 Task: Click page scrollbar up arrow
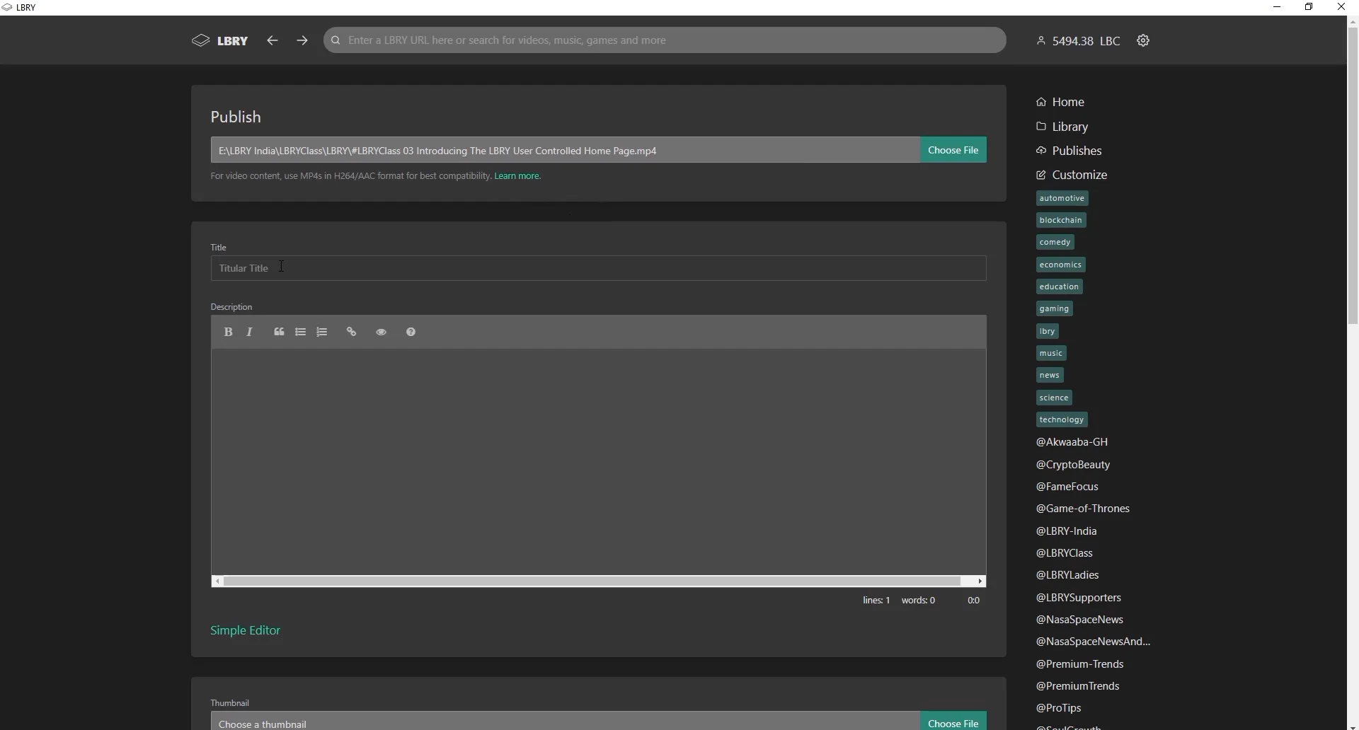[x=1353, y=22]
